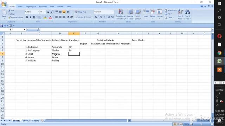Insert cells with the Insert icon

[146, 12]
